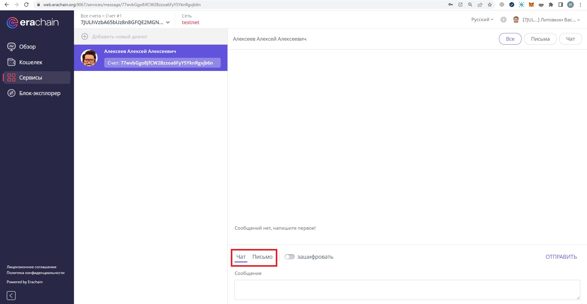Show all messages with the Все filter
The width and height of the screenshot is (587, 304).
pos(510,39)
